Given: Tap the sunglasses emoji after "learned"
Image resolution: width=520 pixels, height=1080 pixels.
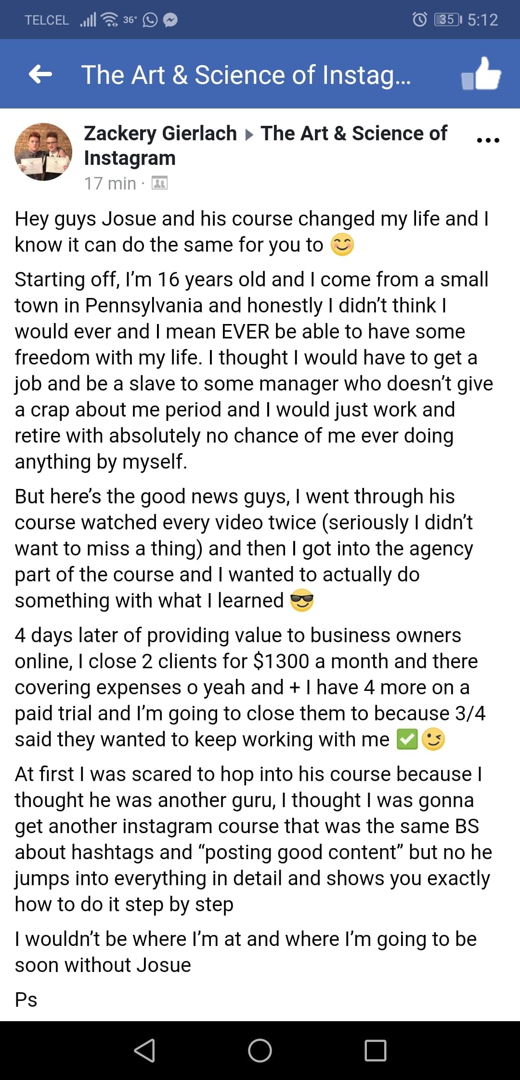Looking at the screenshot, I should pyautogui.click(x=302, y=601).
